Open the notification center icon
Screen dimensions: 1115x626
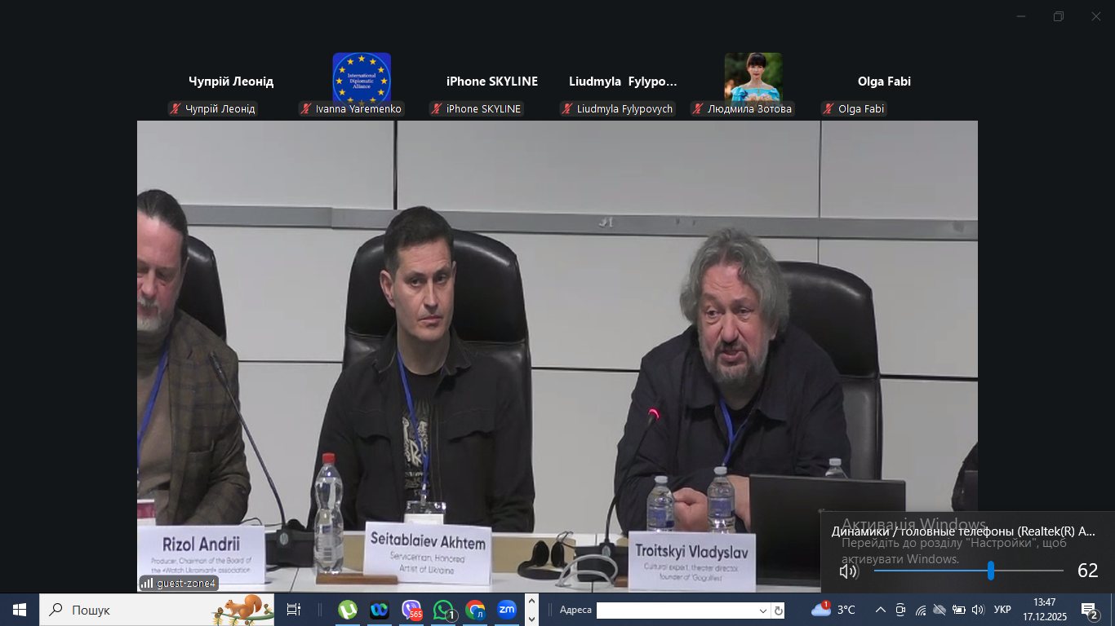(1090, 610)
